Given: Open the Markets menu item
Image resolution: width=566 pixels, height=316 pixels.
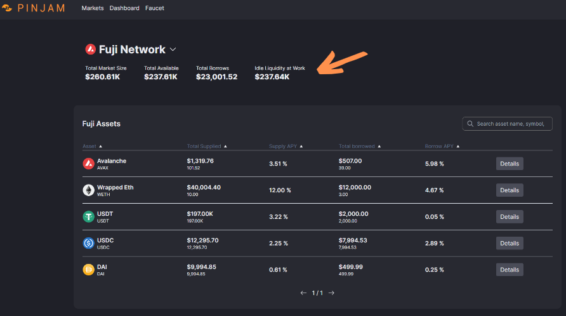Looking at the screenshot, I should point(93,8).
